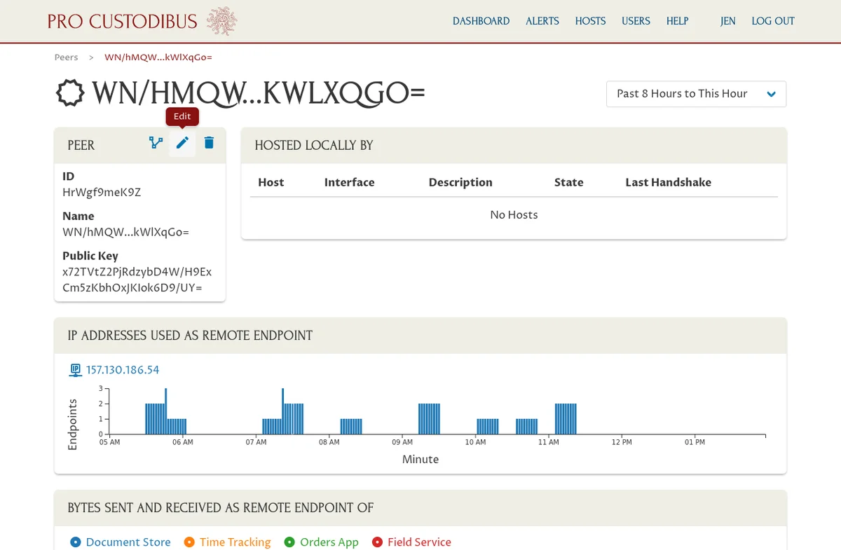Screen dimensions: 841x550
Task: Click the Pro Custodibus rosette logo
Action: click(223, 20)
